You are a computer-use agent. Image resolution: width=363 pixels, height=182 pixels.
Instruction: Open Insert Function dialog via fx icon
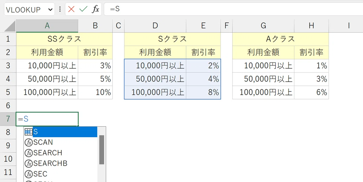coord(96,9)
